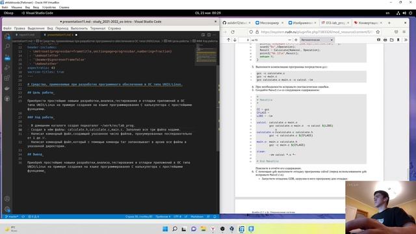This screenshot has width=416, height=234.
Task: Open Обзор activities in GNOME top bar
Action: (8, 13)
